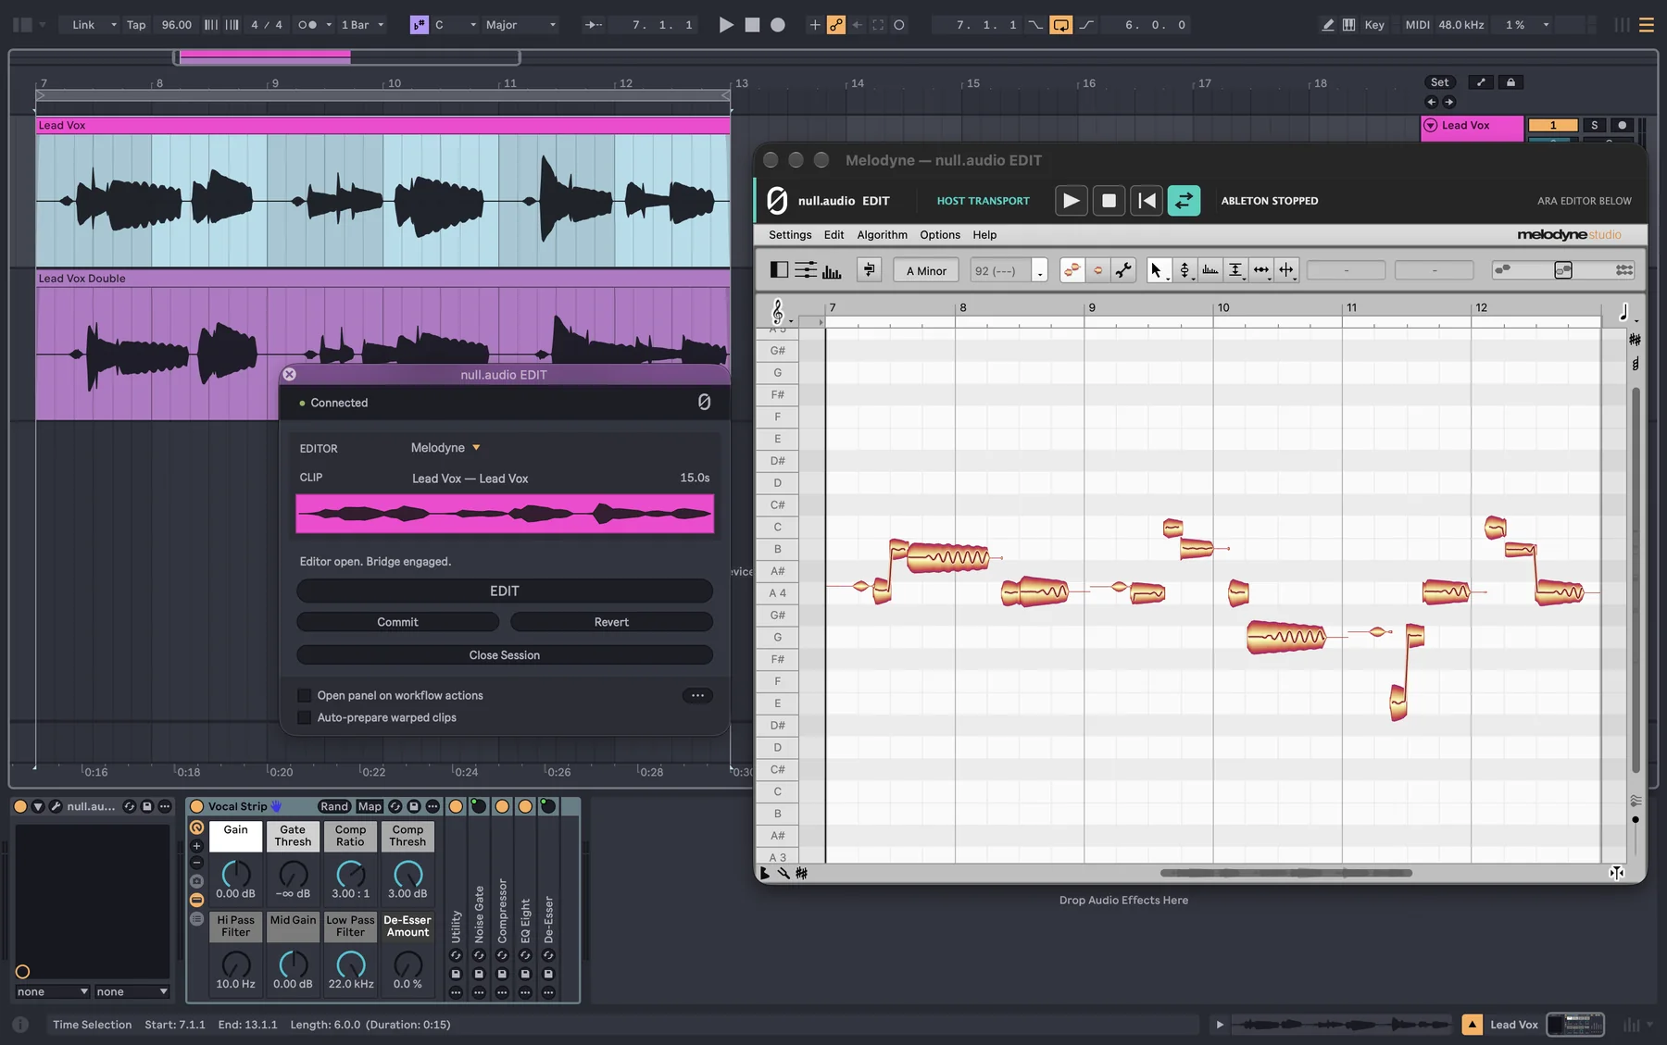The height and width of the screenshot is (1045, 1667).
Task: Select Melodyne's pitch tool
Action: [1184, 270]
